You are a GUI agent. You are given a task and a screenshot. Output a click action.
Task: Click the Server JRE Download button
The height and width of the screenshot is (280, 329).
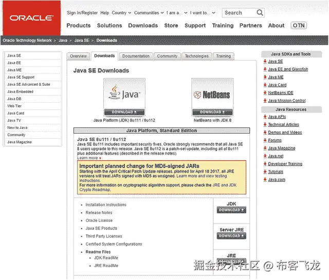[x=231, y=236]
